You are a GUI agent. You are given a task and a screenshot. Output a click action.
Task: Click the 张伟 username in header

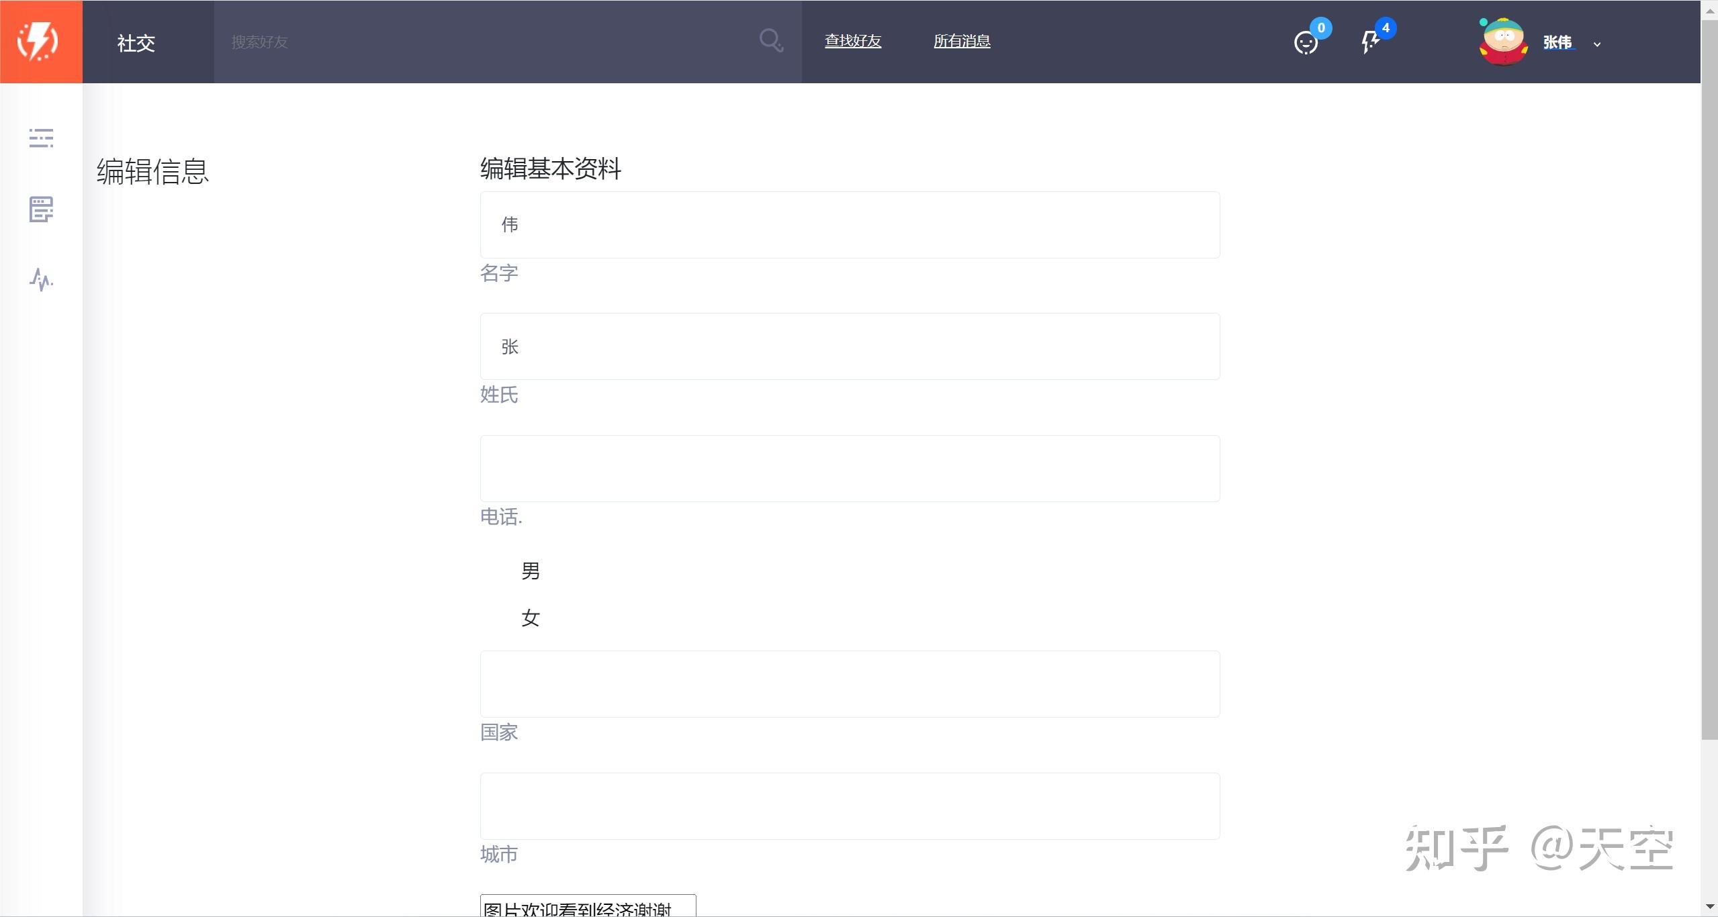pos(1557,42)
